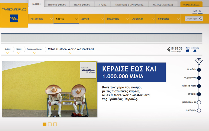The image size is (209, 131).
Task: Expand the Κάρτες dropdown menu
Action: pos(77,19)
